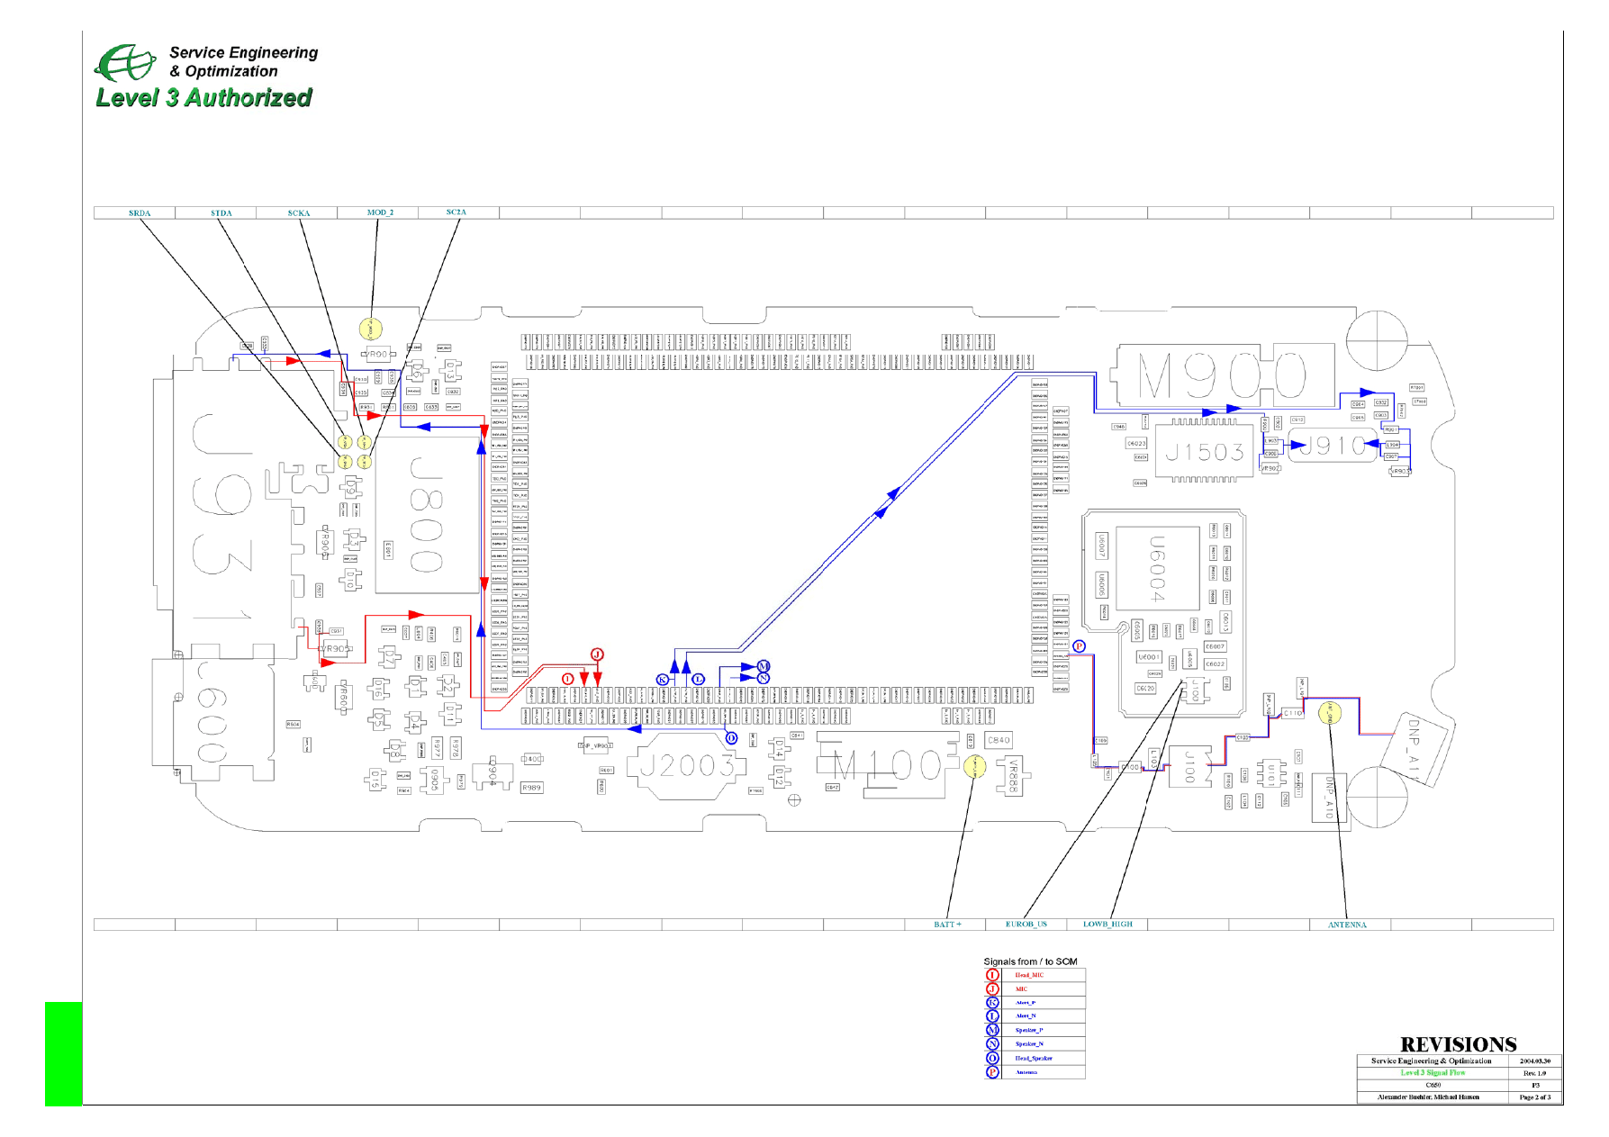Select the yellow test point beside M100
1609x1137 pixels.
[x=974, y=766]
